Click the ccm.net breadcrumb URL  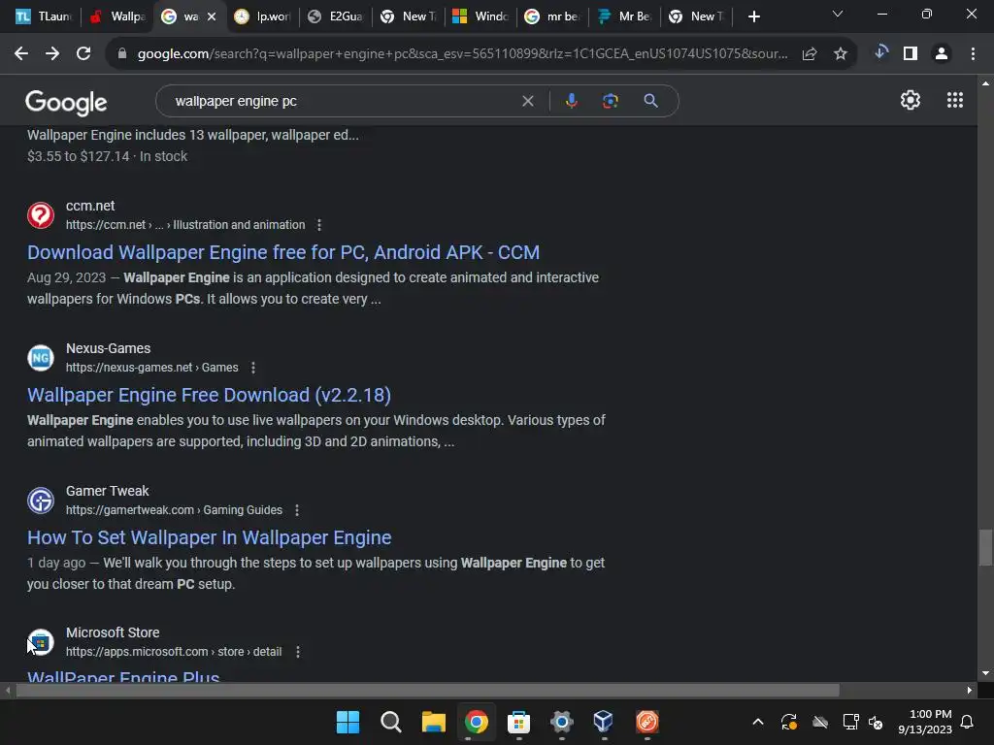[x=185, y=225]
